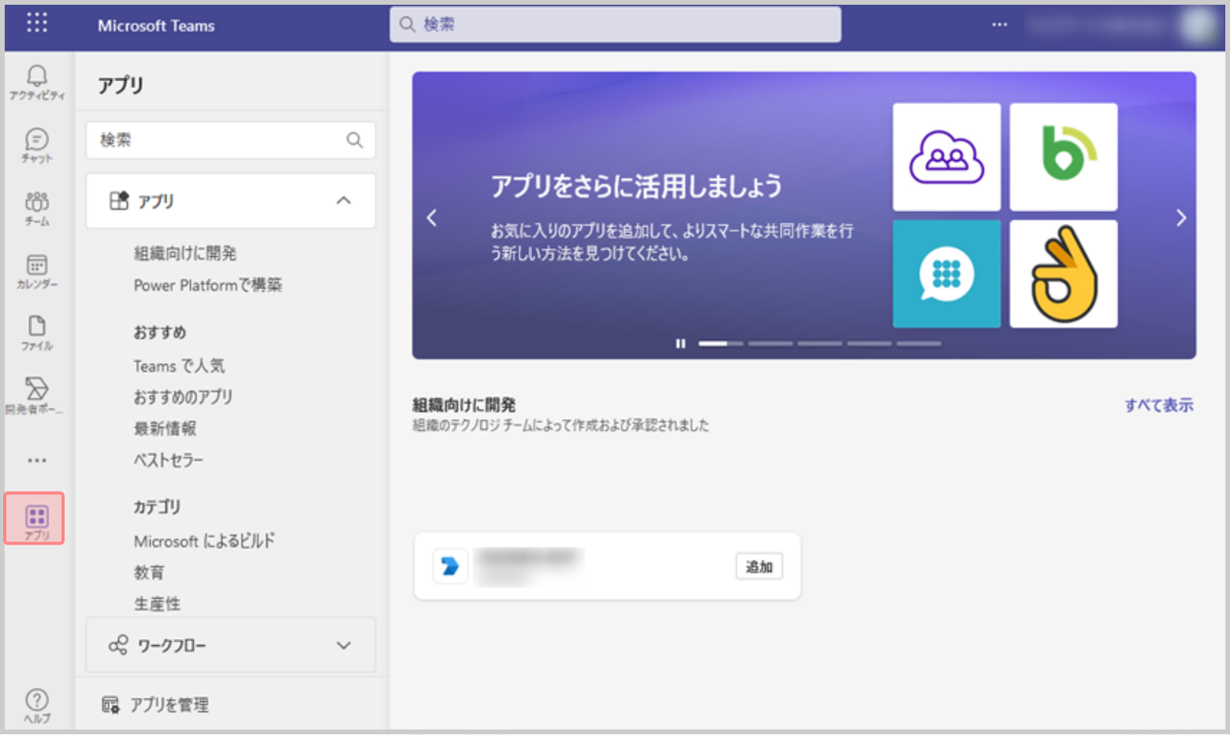Collapse the アプリ section chevron
This screenshot has width=1230, height=735.
tap(343, 201)
